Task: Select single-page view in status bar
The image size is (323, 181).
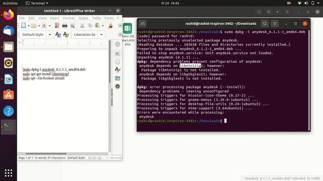Action: (90, 158)
